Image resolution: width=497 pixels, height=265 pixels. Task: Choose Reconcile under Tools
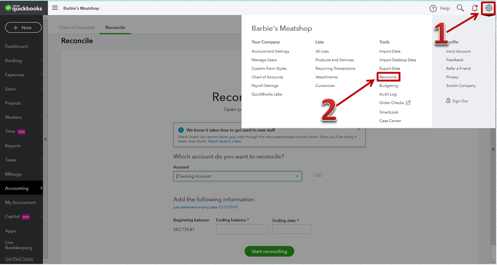(x=388, y=77)
